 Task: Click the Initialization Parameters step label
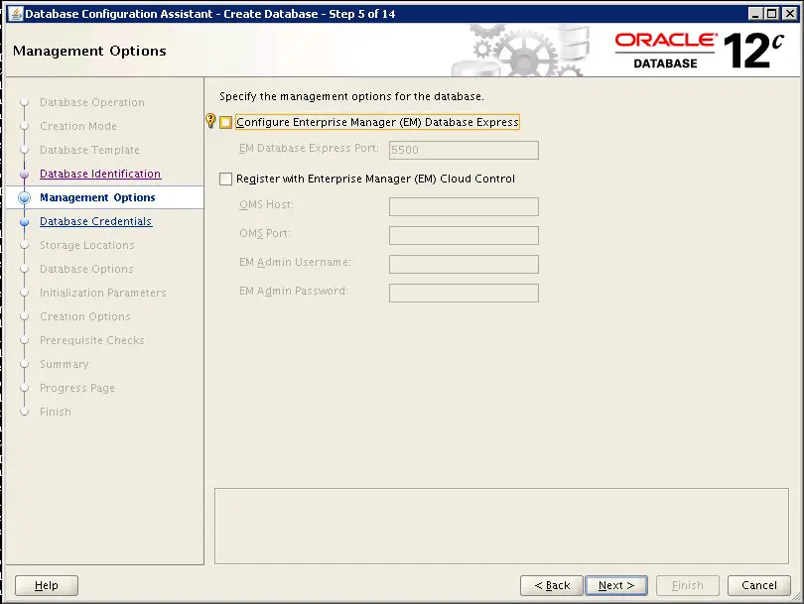click(x=103, y=293)
